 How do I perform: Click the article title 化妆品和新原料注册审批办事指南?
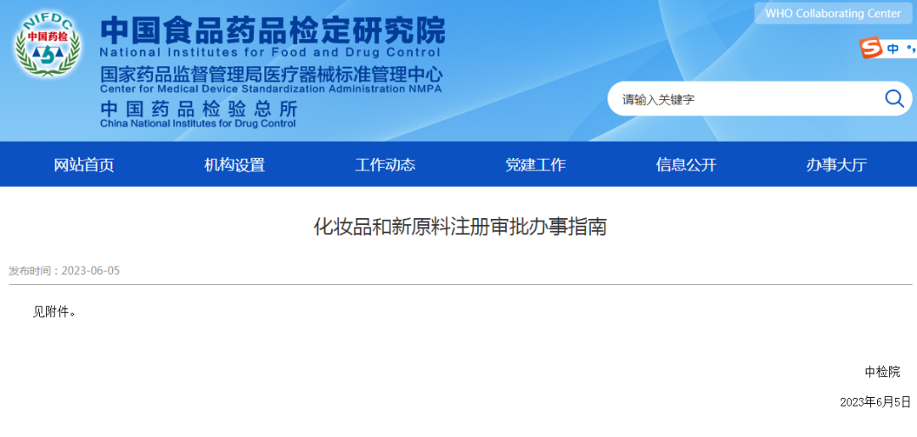[460, 227]
